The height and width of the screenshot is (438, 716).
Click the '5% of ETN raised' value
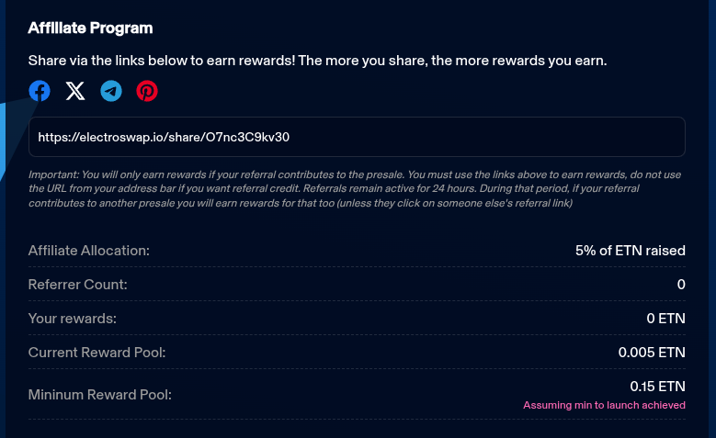[631, 251]
